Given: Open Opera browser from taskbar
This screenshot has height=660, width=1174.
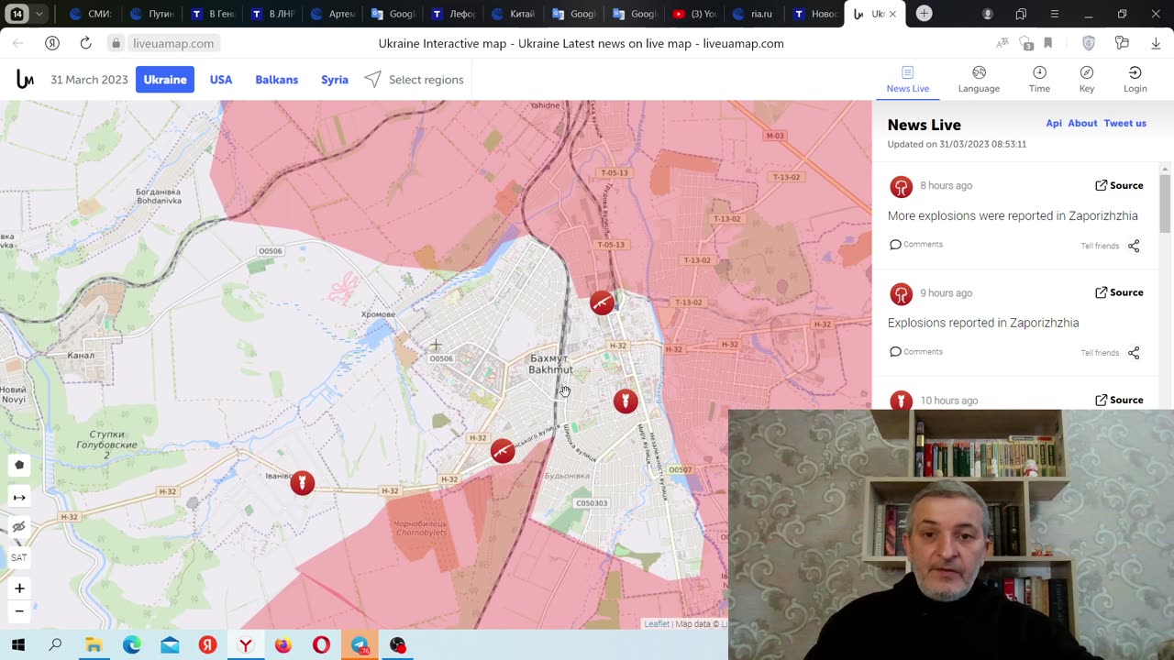Looking at the screenshot, I should coord(321,645).
